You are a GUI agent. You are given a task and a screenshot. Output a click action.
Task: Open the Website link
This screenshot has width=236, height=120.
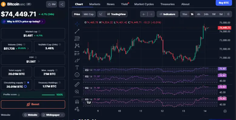[x=31, y=115]
